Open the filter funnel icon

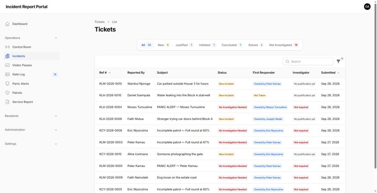338,62
